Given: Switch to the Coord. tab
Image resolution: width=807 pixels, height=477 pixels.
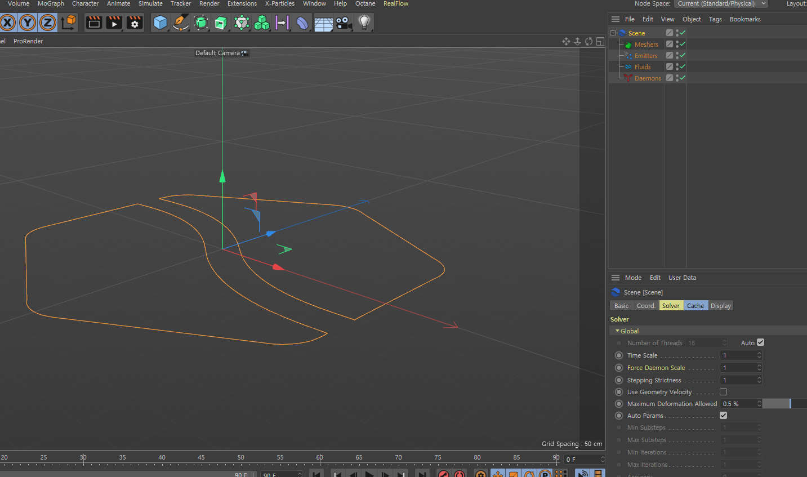Looking at the screenshot, I should pos(646,306).
